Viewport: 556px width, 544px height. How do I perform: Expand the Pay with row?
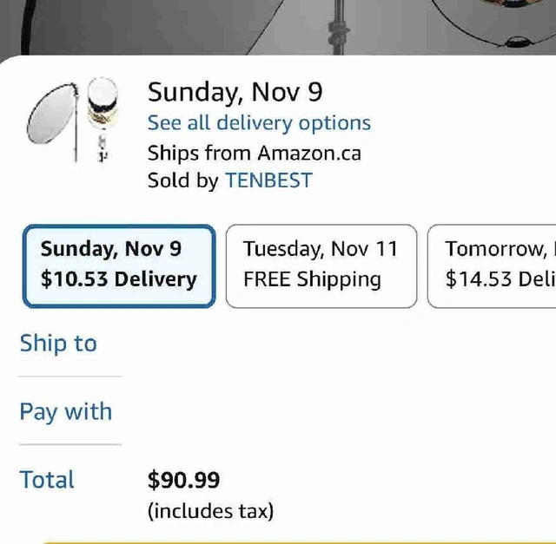click(66, 411)
